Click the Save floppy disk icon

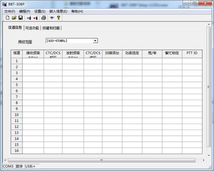click(20, 18)
